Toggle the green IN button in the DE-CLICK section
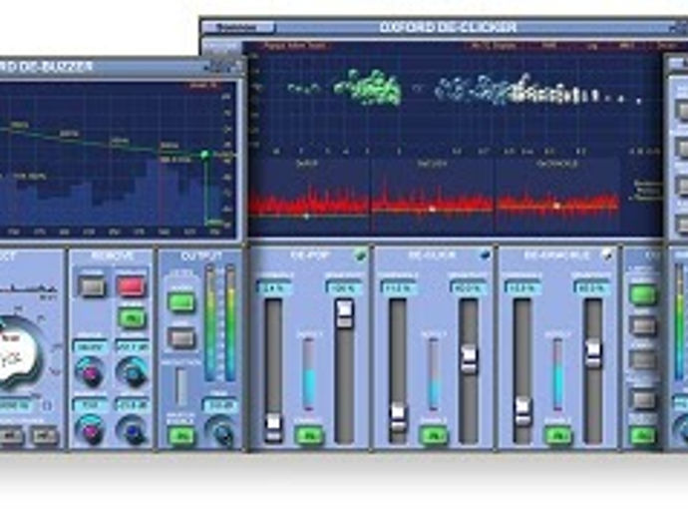The image size is (688, 517). pos(433,436)
